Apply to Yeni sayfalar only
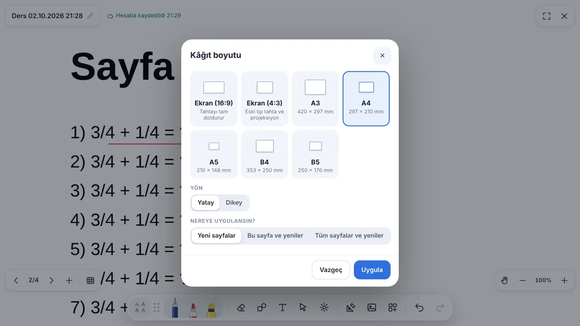Viewport: 580px width, 326px height. [x=217, y=235]
